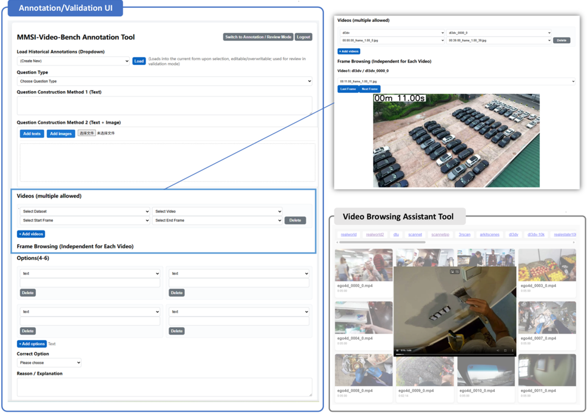Open the Select Video dropdown
This screenshot has width=587, height=413.
217,212
